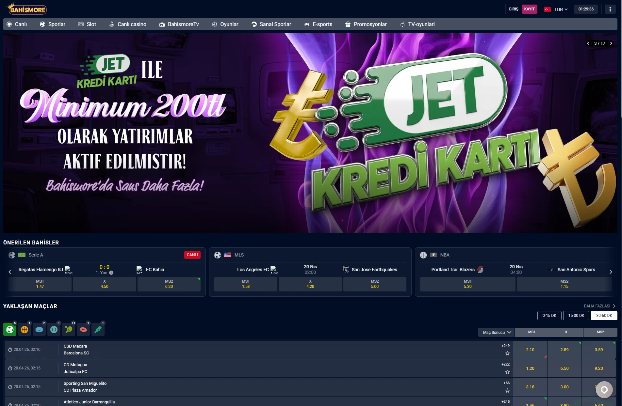Open the Promosyonlar page
The height and width of the screenshot is (406, 622).
click(366, 24)
